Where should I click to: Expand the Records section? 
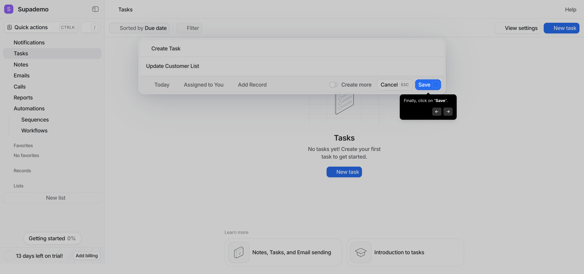click(x=22, y=171)
